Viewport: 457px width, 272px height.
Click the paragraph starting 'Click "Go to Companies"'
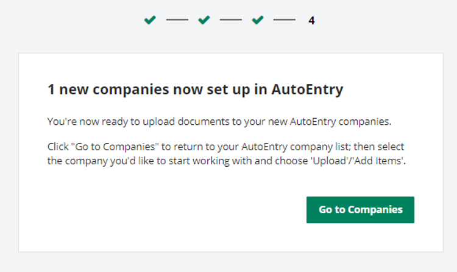(226, 155)
